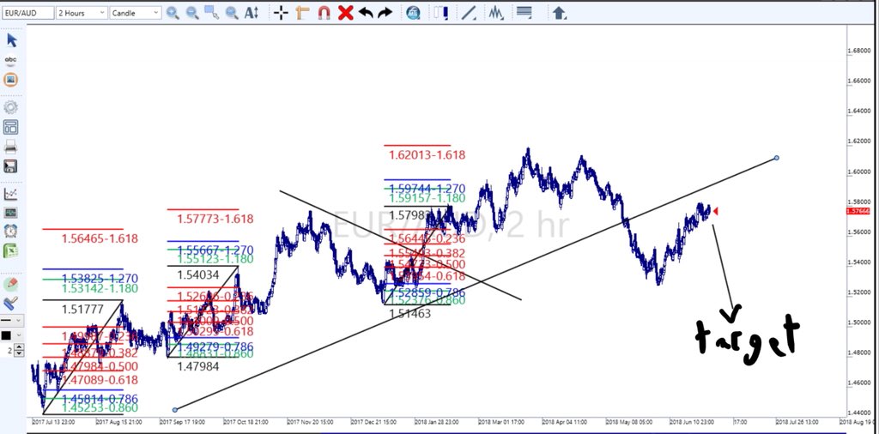Click the 1.49279-0.786 Fibonacci label
This screenshot has width=879, height=434.
[215, 347]
